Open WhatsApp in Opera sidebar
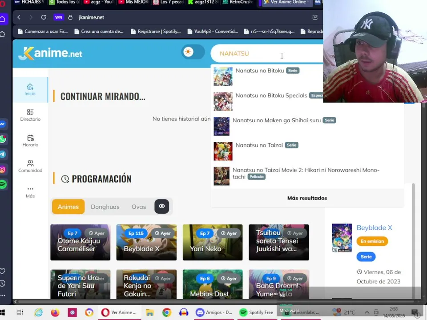Viewport: 427px width, 320px height. pyautogui.click(x=3, y=139)
